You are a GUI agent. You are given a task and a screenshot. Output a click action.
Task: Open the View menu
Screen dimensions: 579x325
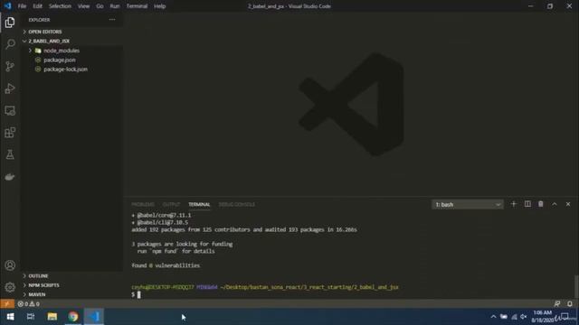(x=83, y=6)
